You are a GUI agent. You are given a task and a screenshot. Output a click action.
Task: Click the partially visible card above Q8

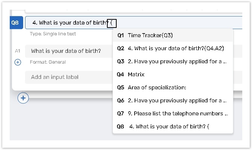click(x=112, y=7)
